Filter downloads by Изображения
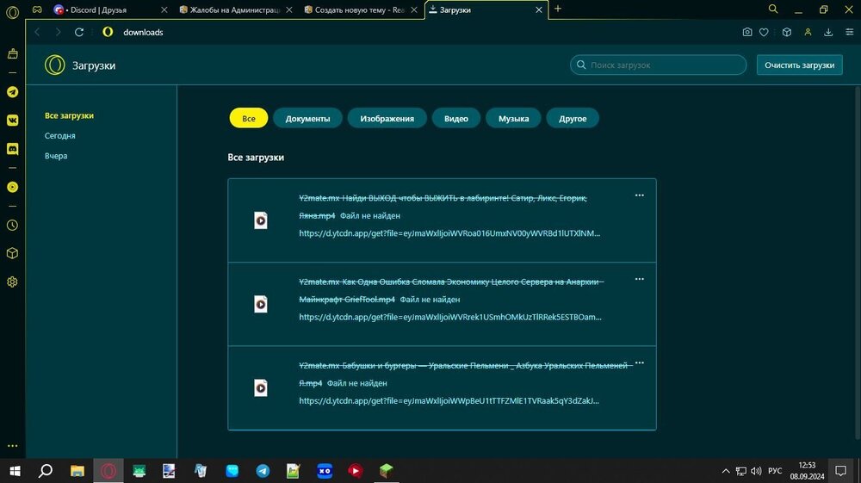 tap(387, 118)
